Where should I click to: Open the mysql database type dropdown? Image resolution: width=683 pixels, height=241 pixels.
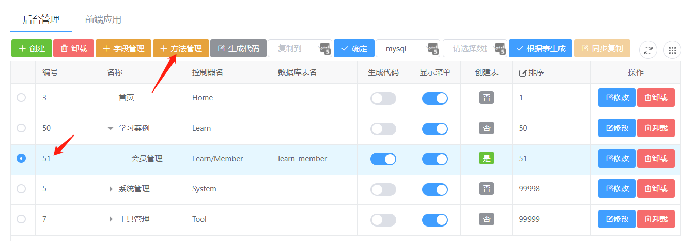(x=407, y=49)
